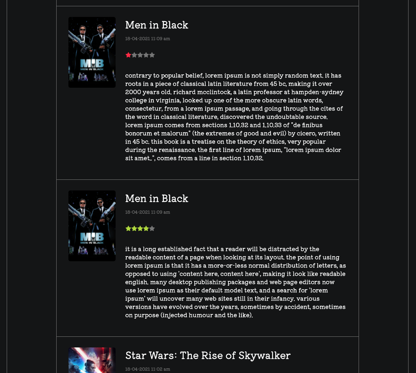Open the first Men in Black review title
The width and height of the screenshot is (416, 373).
point(156,25)
